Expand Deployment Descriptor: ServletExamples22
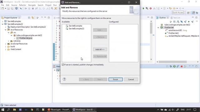 tap(6, 27)
